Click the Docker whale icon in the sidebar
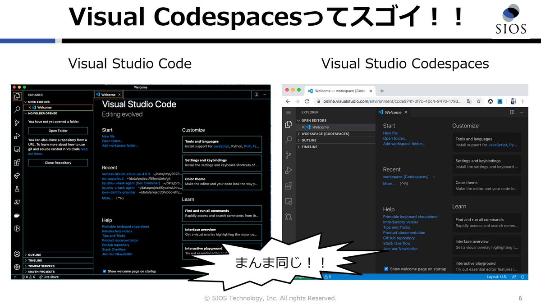The image size is (541, 304). click(x=17, y=215)
